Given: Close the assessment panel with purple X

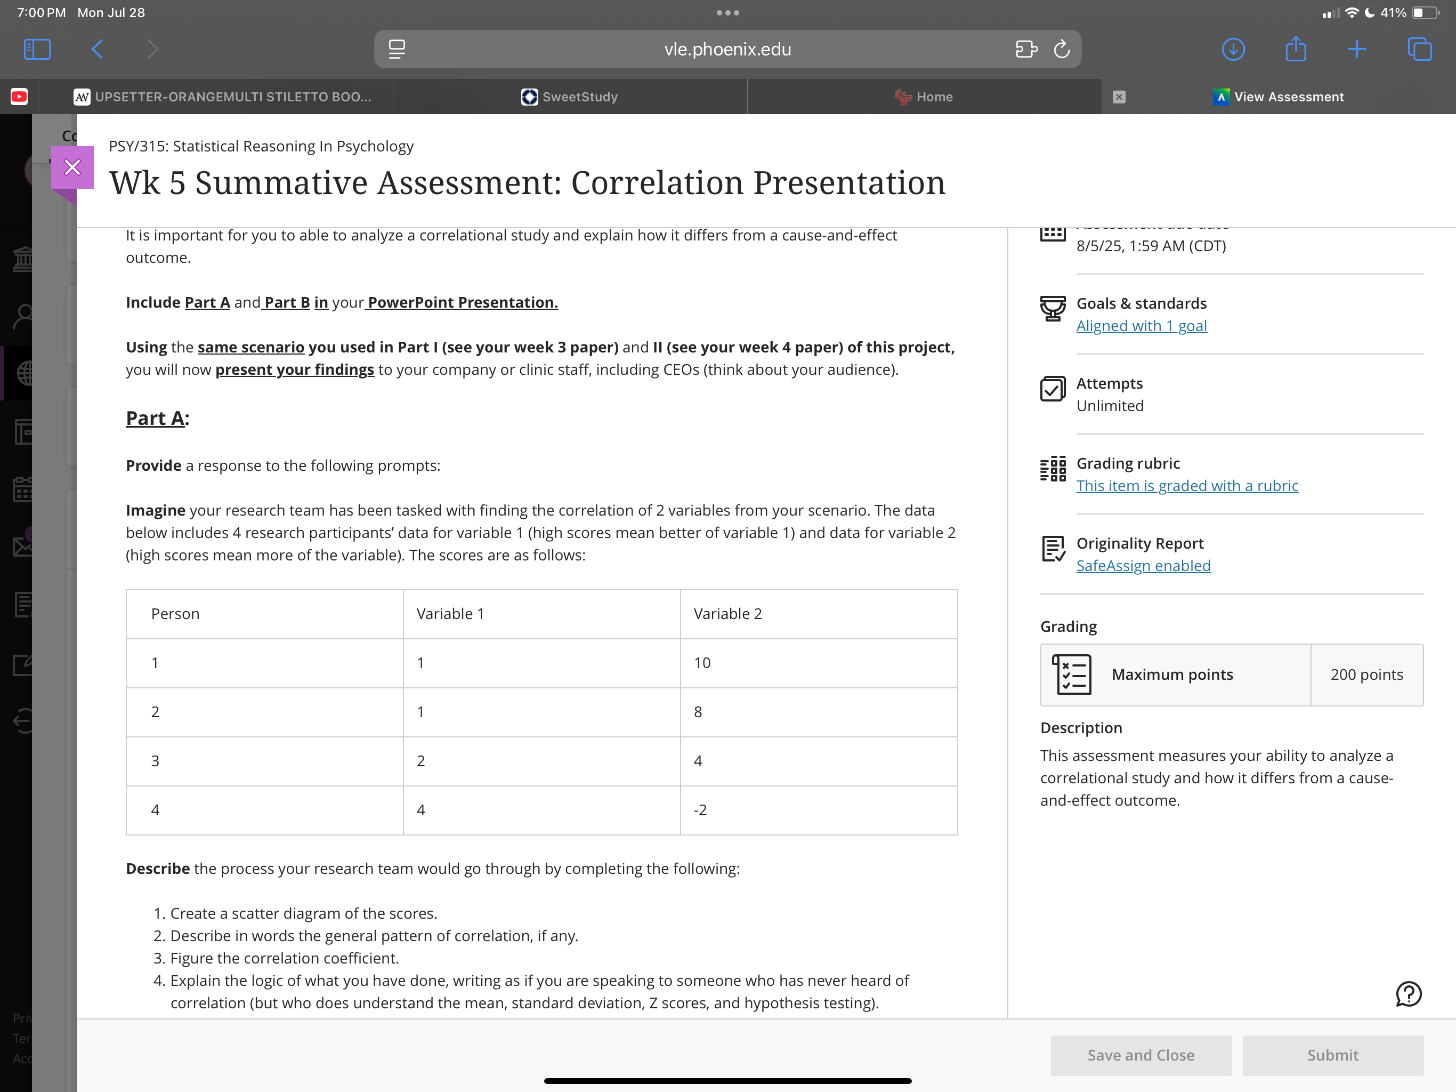Looking at the screenshot, I should (72, 167).
